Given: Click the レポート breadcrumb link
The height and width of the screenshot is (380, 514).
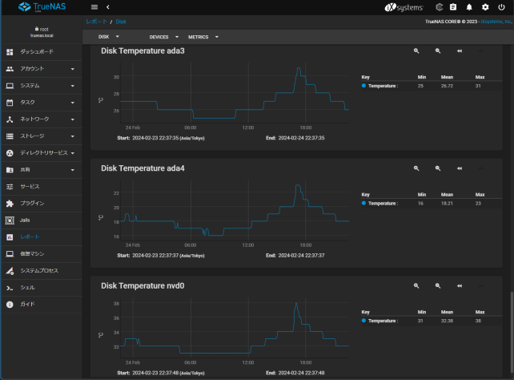Looking at the screenshot, I should (x=96, y=22).
